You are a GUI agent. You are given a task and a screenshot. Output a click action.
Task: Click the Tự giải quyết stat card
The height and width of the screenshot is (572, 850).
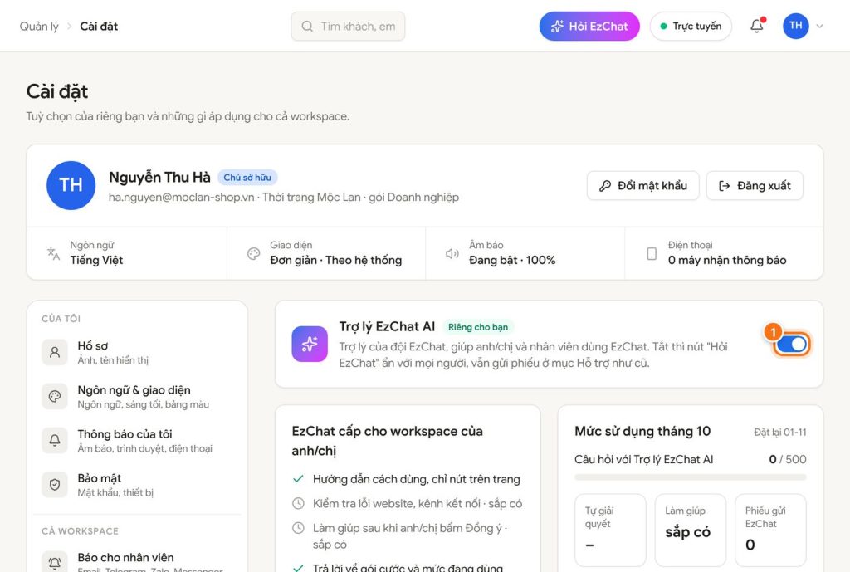610,530
